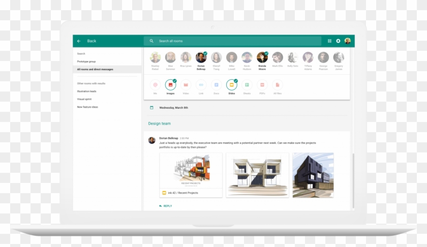Image resolution: width=427 pixels, height=247 pixels.
Task: Filter by Gregory James's avatar
Action: pyautogui.click(x=339, y=57)
